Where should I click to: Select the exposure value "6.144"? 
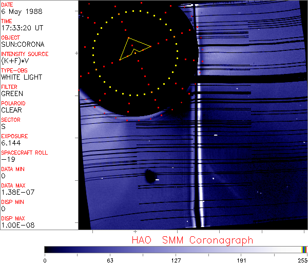tap(10, 143)
